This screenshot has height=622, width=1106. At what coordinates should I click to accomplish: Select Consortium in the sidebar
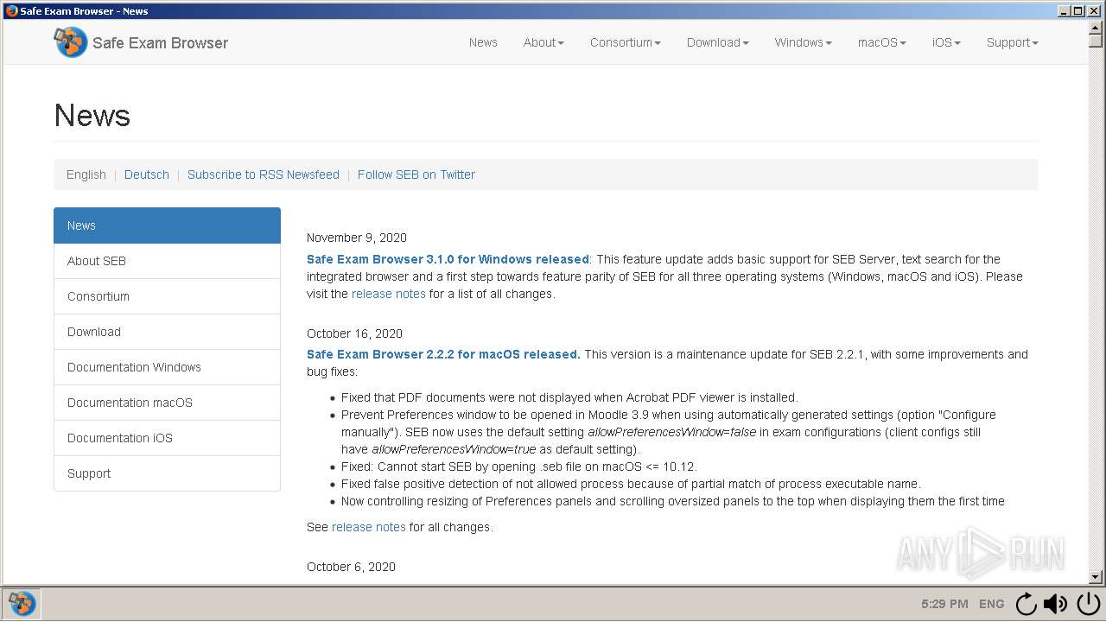pyautogui.click(x=167, y=296)
